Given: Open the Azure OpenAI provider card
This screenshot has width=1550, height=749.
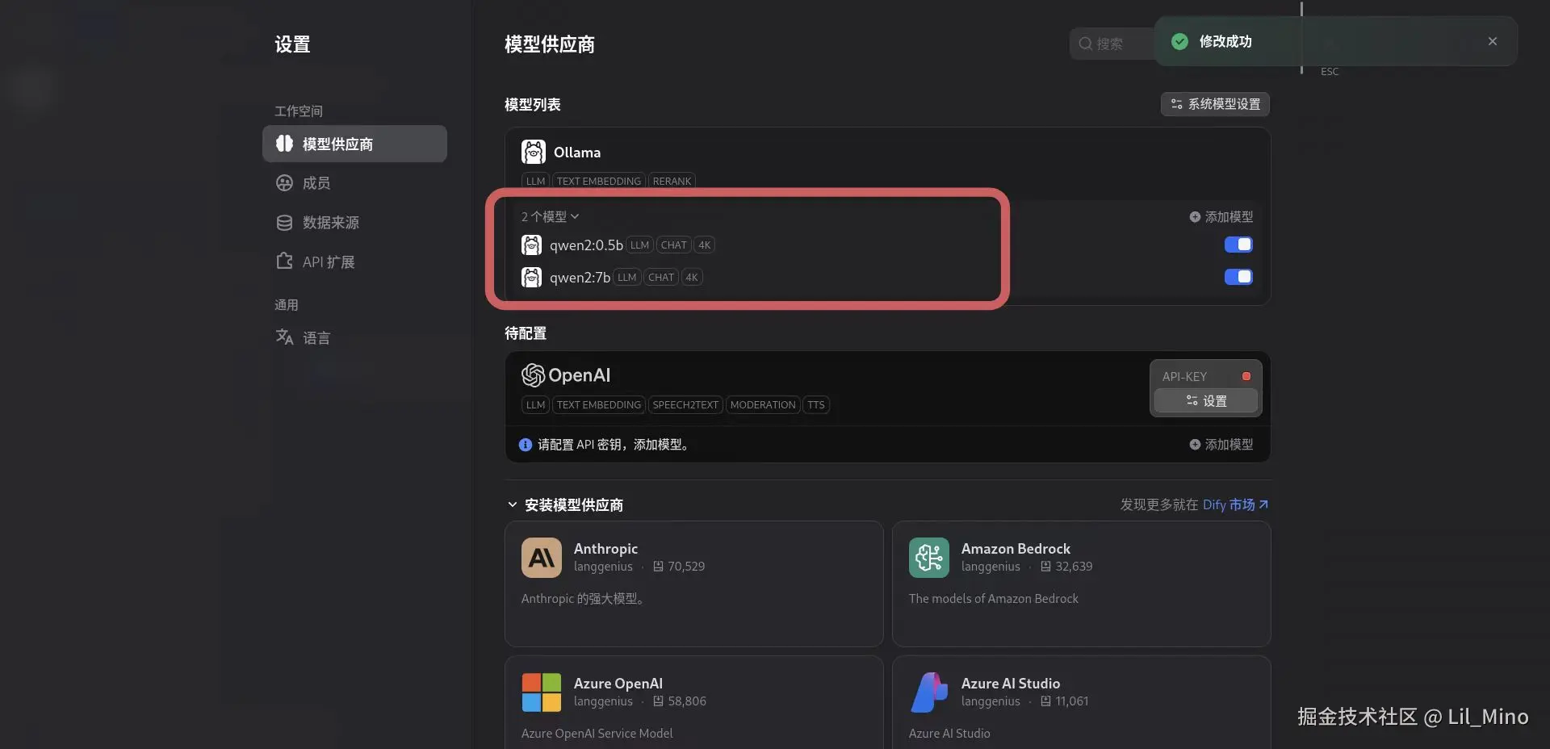Looking at the screenshot, I should [x=694, y=702].
